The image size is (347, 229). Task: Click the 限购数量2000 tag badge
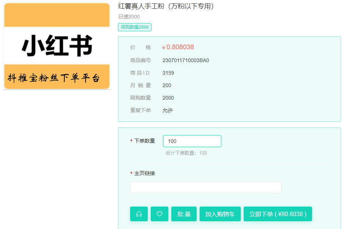135,27
